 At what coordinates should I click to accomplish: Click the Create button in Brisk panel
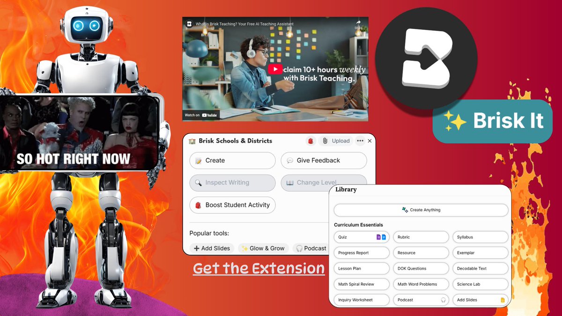[x=232, y=161]
